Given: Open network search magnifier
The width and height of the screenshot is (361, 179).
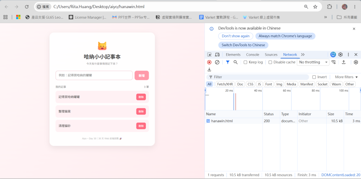Looking at the screenshot, I should (235, 62).
